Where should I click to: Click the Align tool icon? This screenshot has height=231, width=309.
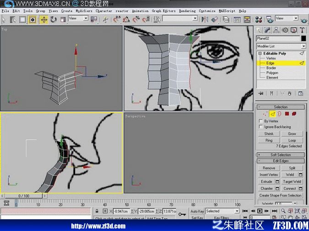[x=214, y=19]
